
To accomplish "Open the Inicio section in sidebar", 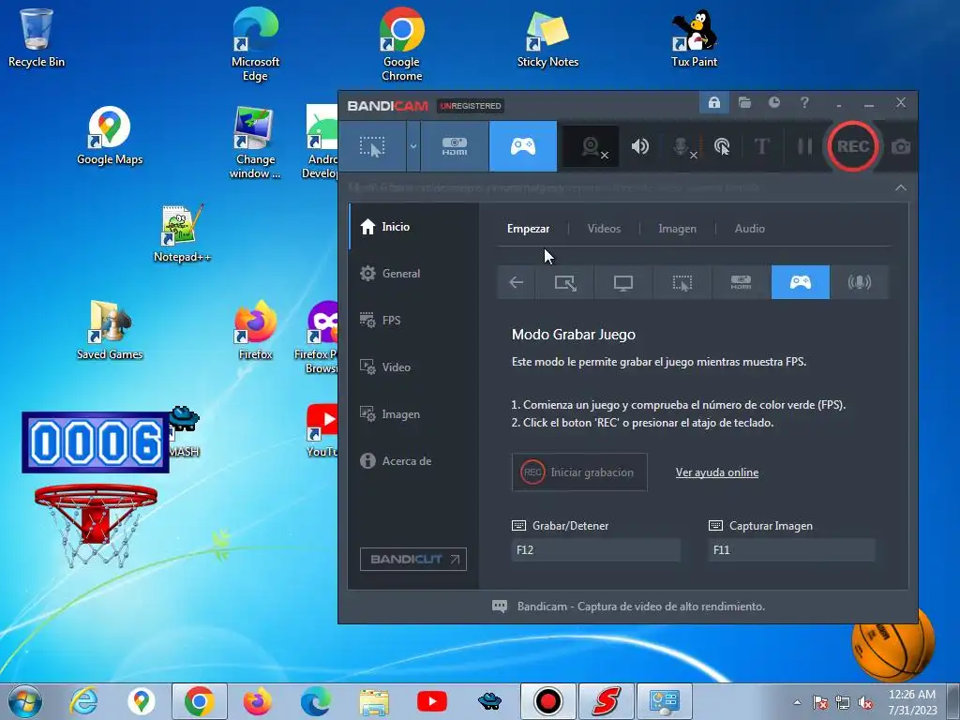I will 413,227.
